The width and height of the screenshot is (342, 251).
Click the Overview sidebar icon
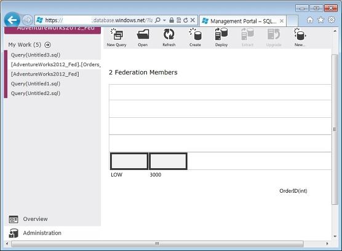[14, 220]
